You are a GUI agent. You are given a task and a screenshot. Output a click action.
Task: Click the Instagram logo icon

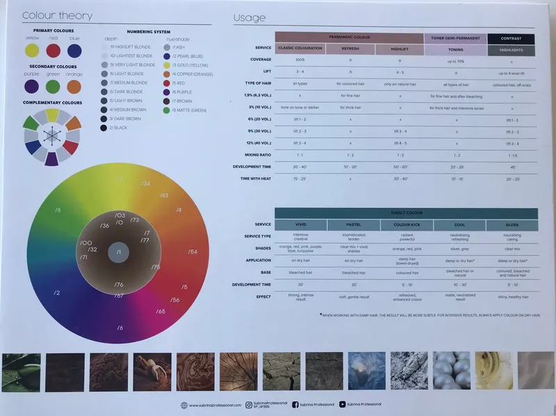pyautogui.click(x=249, y=405)
